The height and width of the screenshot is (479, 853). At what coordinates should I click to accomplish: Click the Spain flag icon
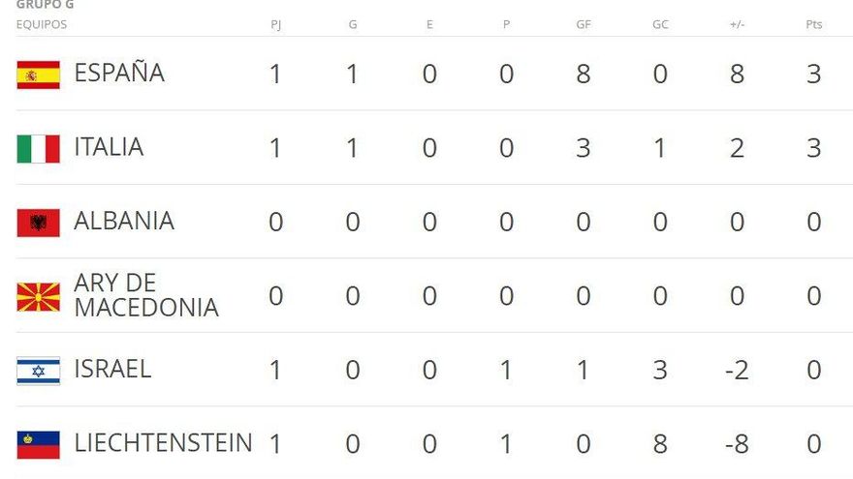(38, 75)
